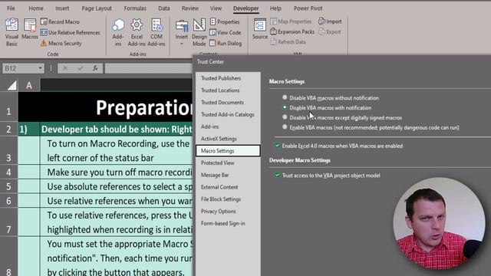This screenshot has height=276, width=491.
Task: Switch to the Formulas tab
Action: pos(135,8)
